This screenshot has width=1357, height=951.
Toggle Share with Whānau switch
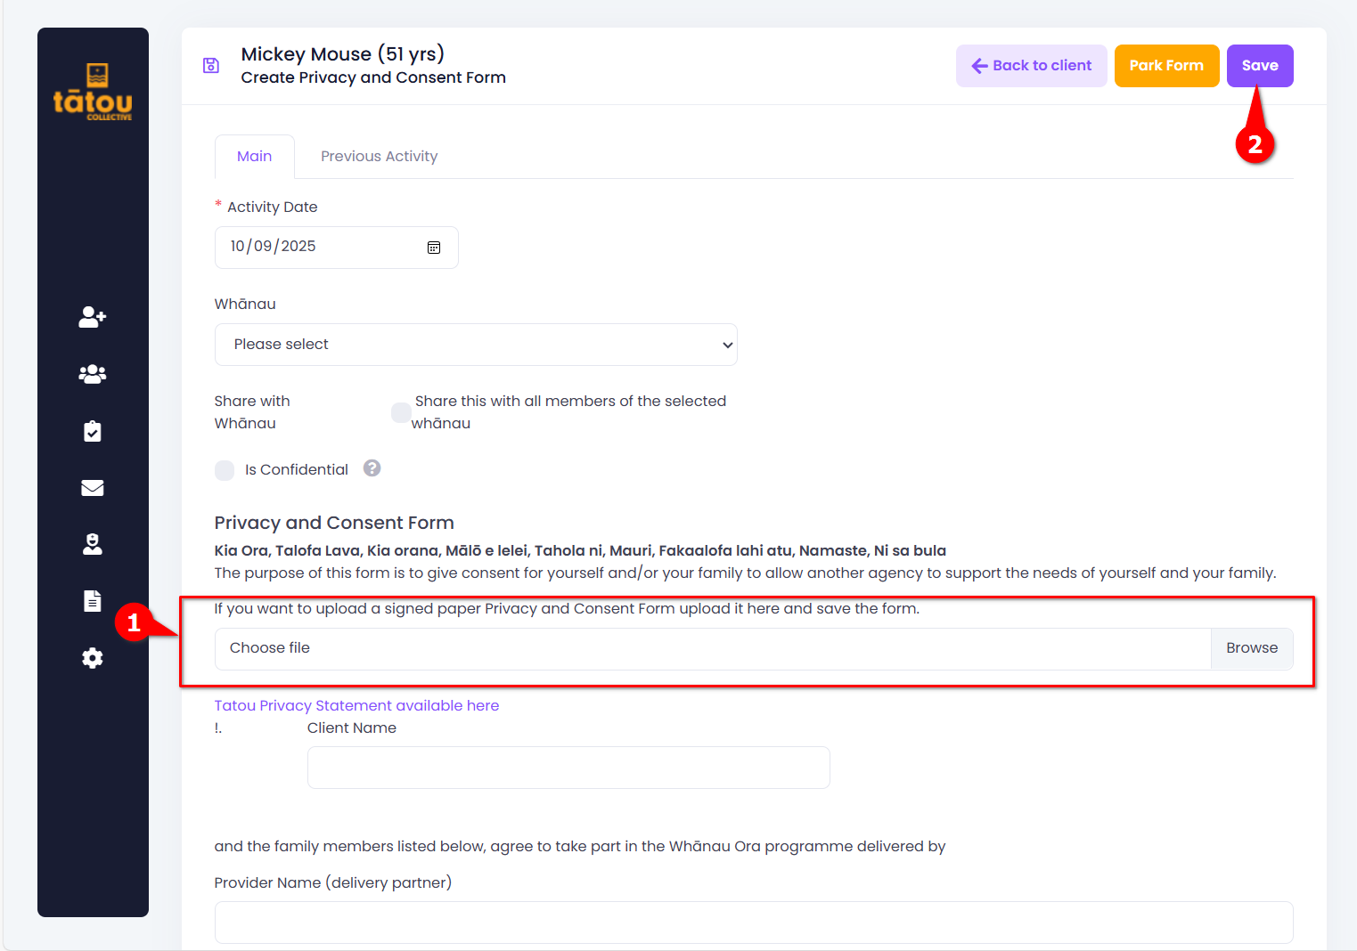click(x=401, y=412)
